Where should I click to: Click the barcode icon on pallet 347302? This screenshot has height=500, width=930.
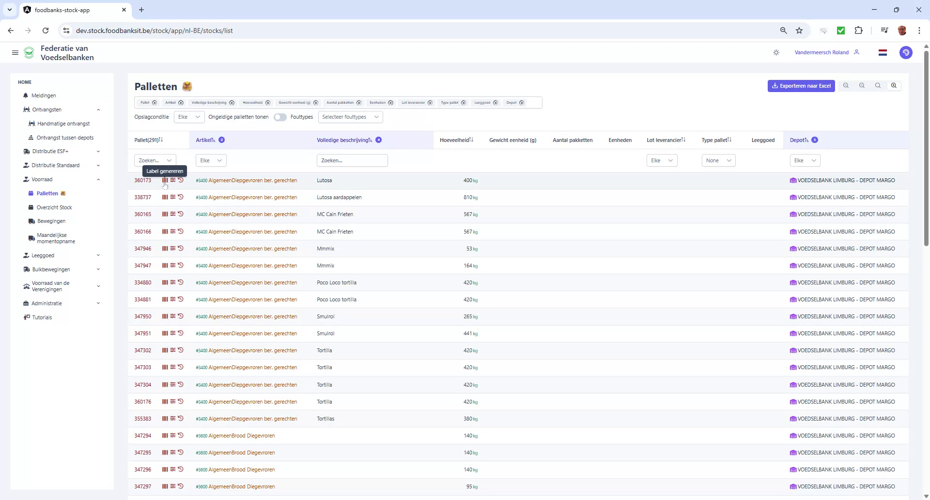point(165,350)
